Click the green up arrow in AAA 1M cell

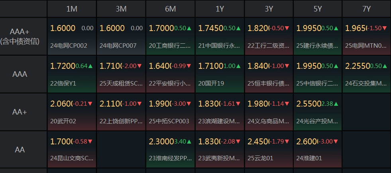coord(90,66)
